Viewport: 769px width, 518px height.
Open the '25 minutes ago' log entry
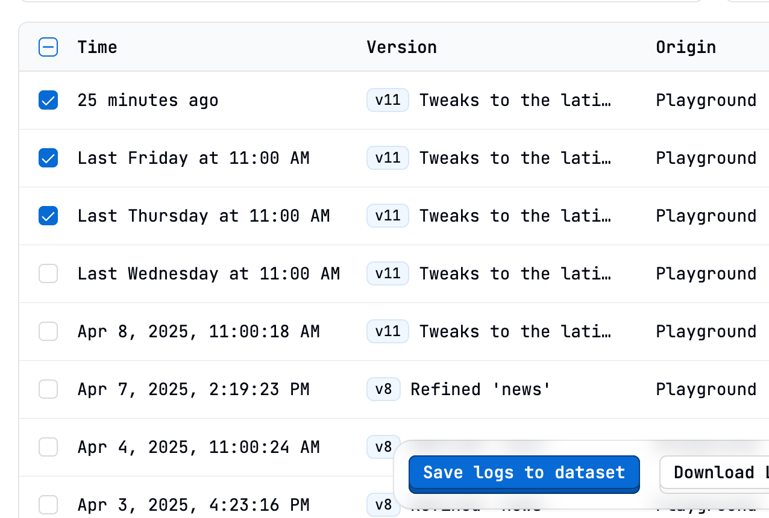pyautogui.click(x=148, y=100)
